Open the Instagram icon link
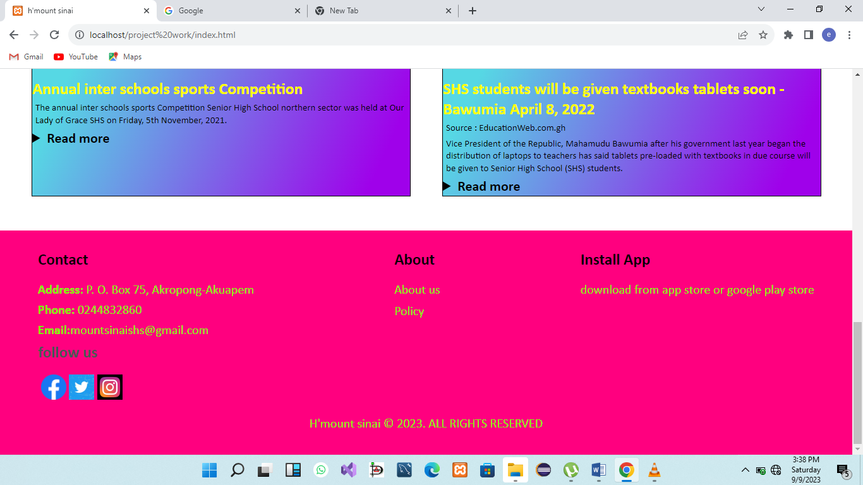 coord(110,387)
